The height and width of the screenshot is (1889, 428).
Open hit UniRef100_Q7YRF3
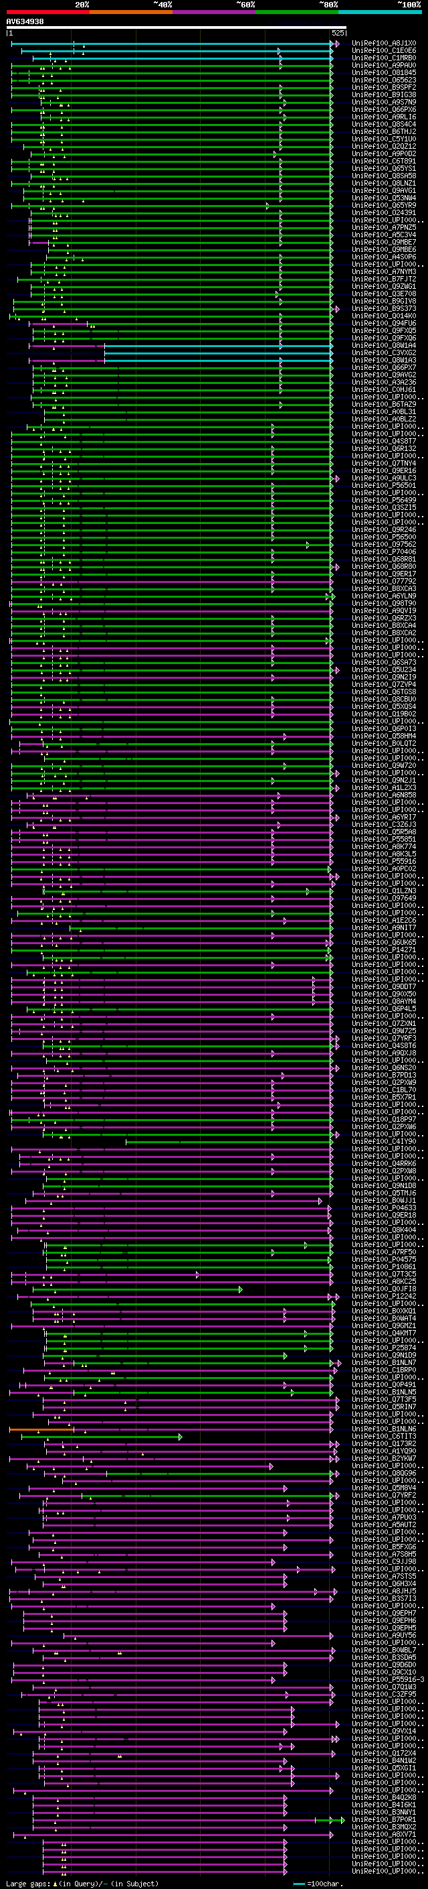[384, 1039]
